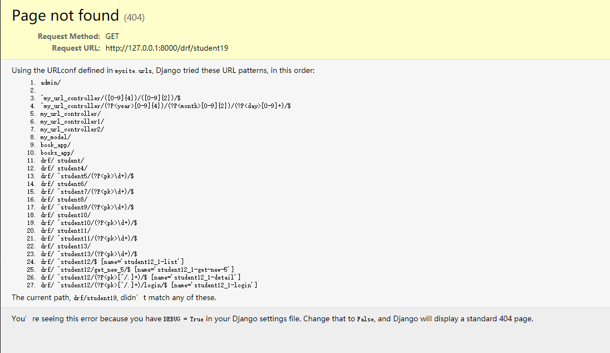Click the book_app/ pattern

coord(56,145)
